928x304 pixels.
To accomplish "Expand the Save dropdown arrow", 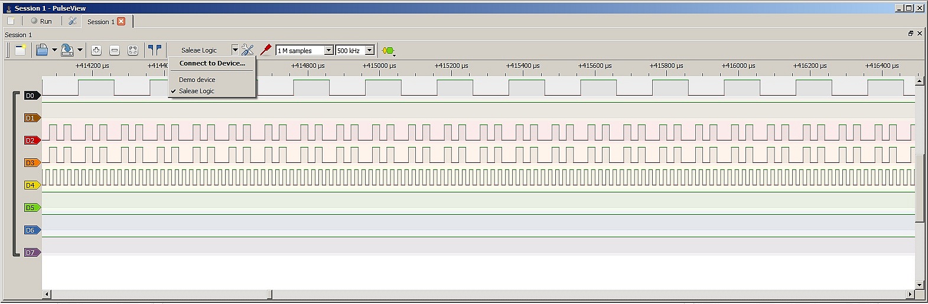I will point(80,50).
